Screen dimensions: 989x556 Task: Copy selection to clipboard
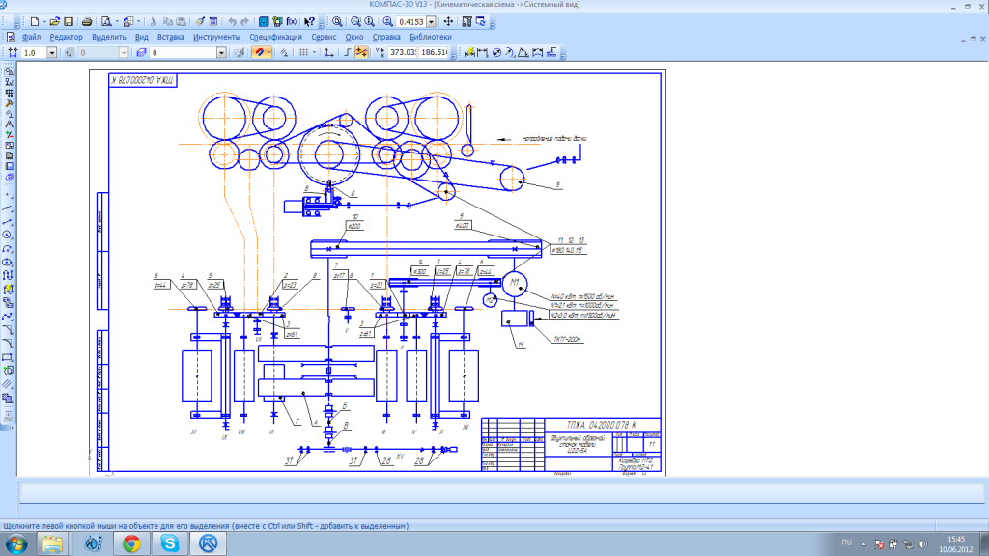pos(167,22)
